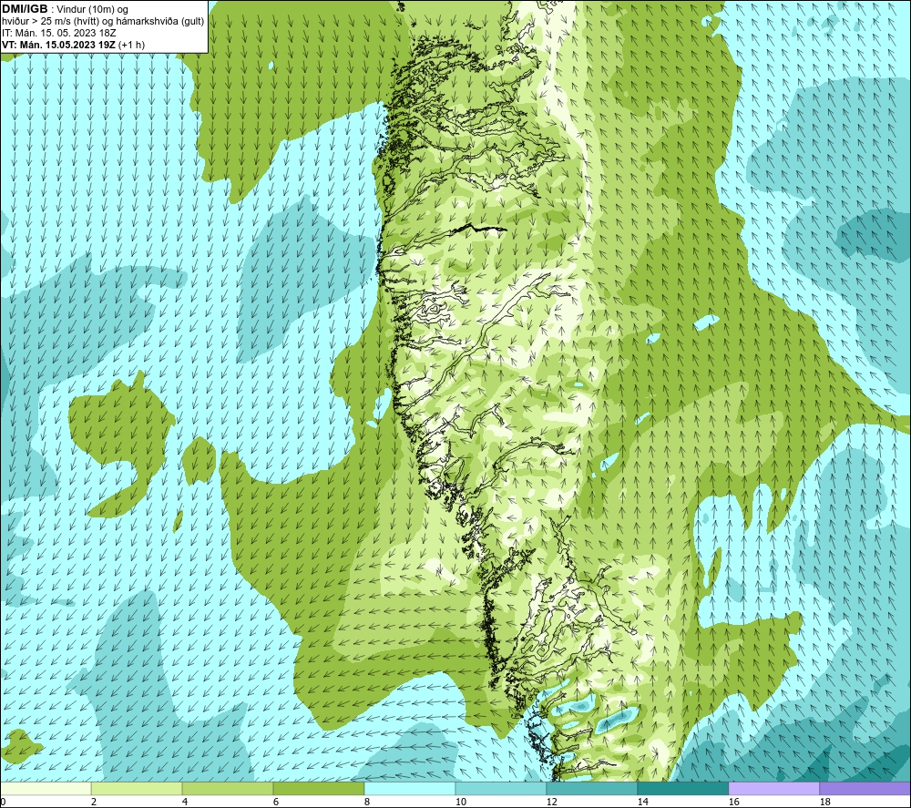Click the light cyan 8–10 m/s scale swatch
Screen dimensions: 911x808
[x=410, y=789]
